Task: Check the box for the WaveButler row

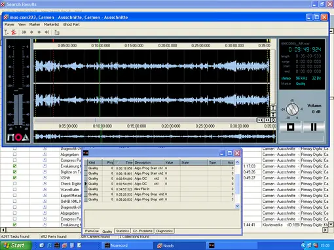Action: point(14,190)
